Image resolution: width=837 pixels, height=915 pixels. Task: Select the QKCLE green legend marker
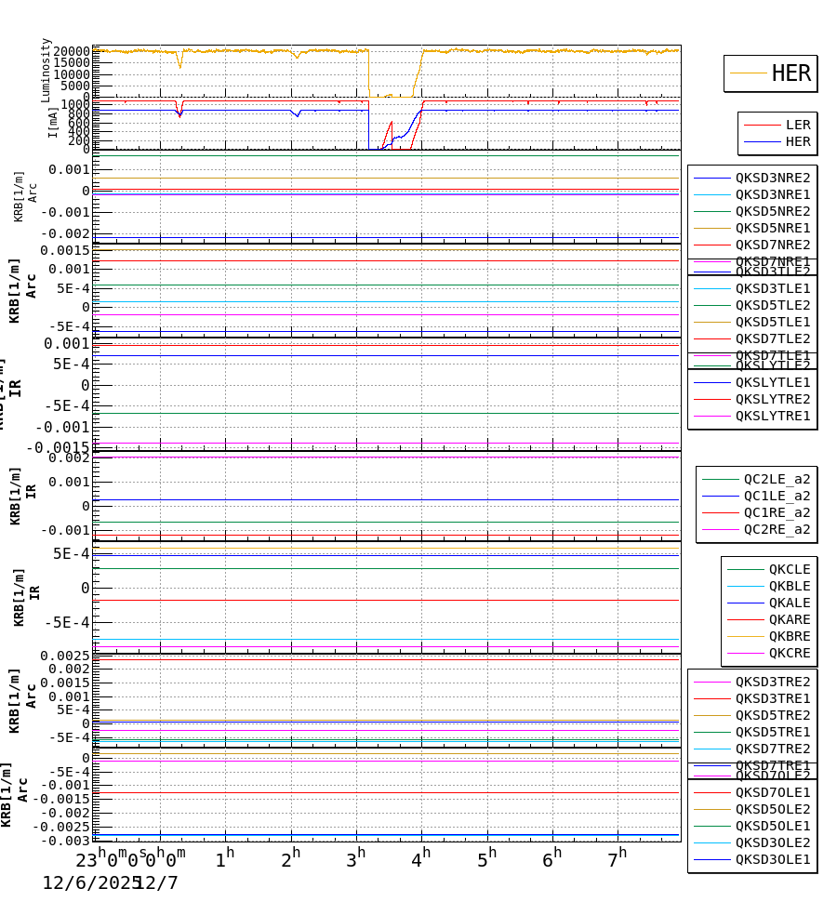click(x=747, y=568)
